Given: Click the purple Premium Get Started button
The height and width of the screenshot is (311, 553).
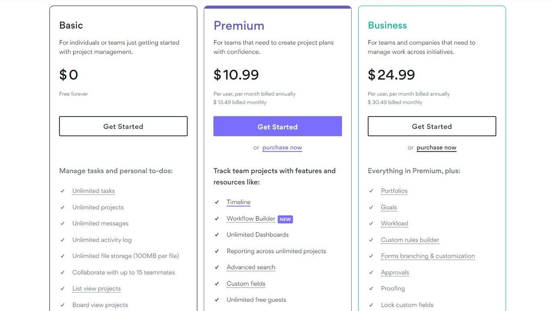Looking at the screenshot, I should click(277, 126).
